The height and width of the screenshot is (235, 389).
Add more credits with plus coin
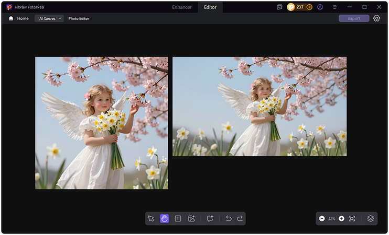pos(309,7)
